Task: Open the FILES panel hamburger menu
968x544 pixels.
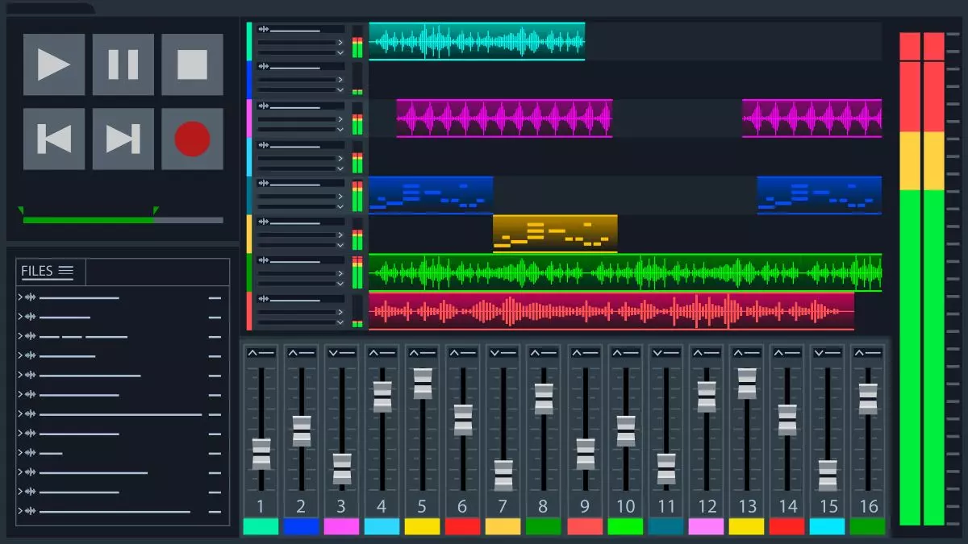Action: (66, 271)
